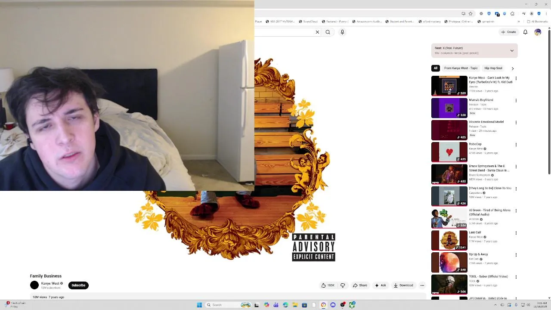This screenshot has height=310, width=551.
Task: Open the Mama's Boyfriend thumbnail
Action: point(449,108)
